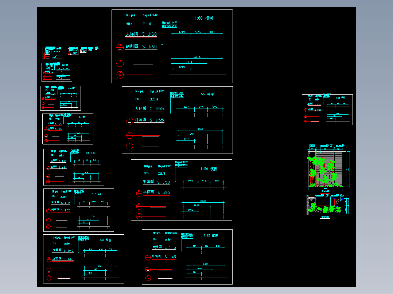The width and height of the screenshot is (393, 294).
Task: Select the "1:45 模板" title text
Action: [x=211, y=236]
